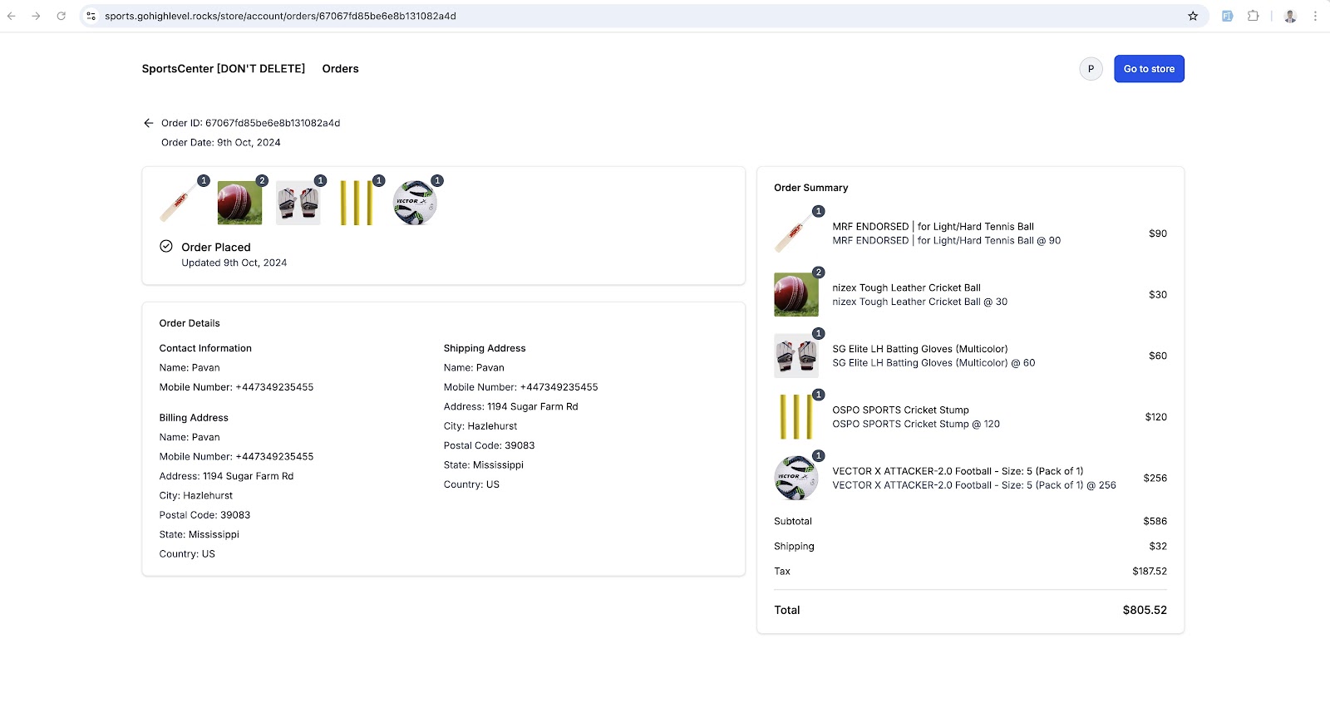The image size is (1330, 722).
Task: Click the Go to store button
Action: pos(1149,69)
